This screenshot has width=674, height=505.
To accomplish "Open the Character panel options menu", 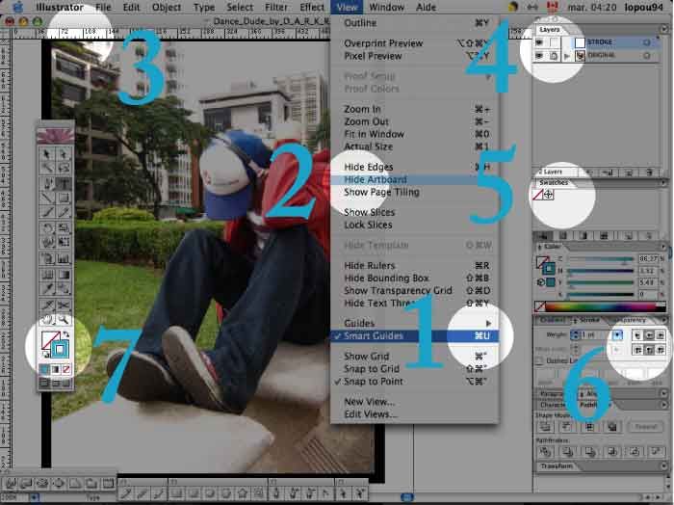I will click(x=664, y=405).
